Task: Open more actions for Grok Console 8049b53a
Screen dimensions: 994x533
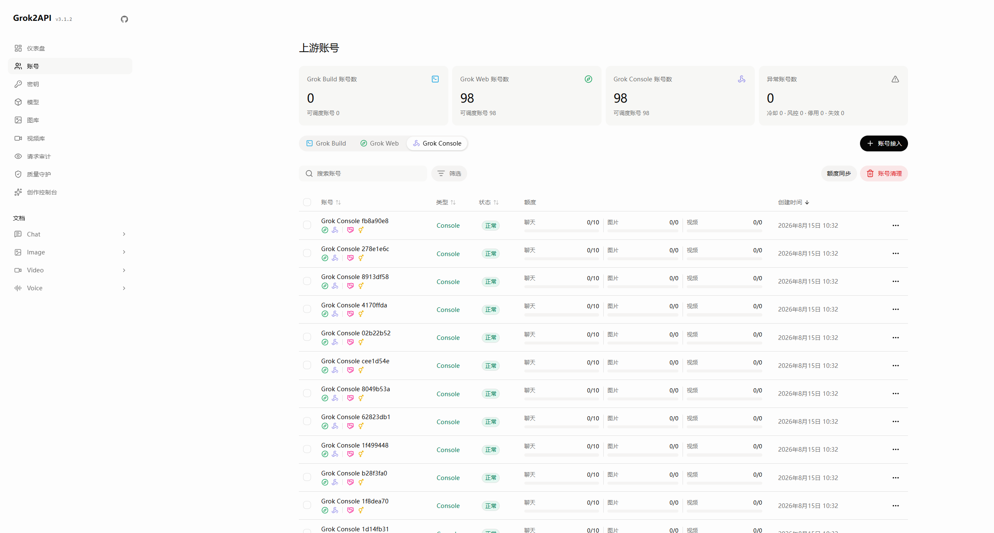Action: (x=895, y=394)
